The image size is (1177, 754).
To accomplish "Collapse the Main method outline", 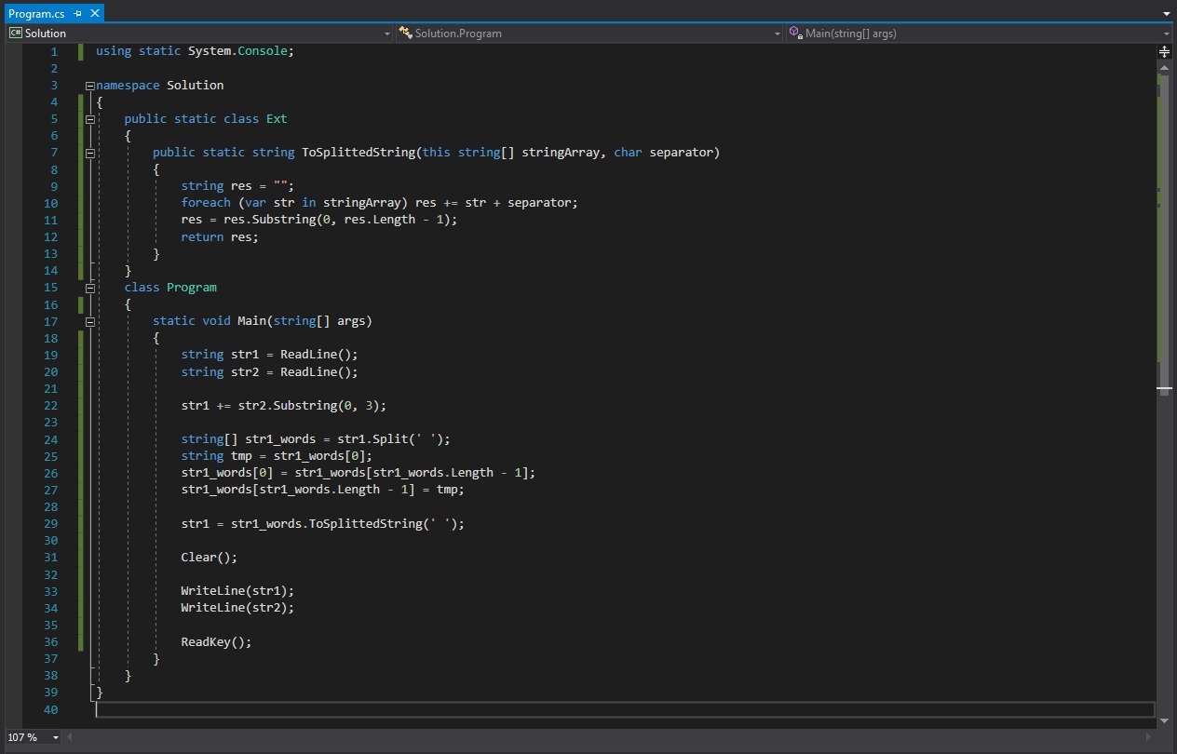I will (90, 321).
